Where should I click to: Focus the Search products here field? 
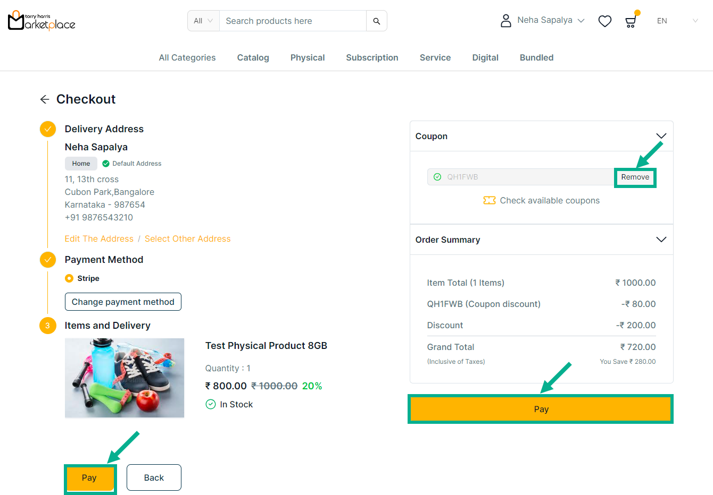click(293, 21)
